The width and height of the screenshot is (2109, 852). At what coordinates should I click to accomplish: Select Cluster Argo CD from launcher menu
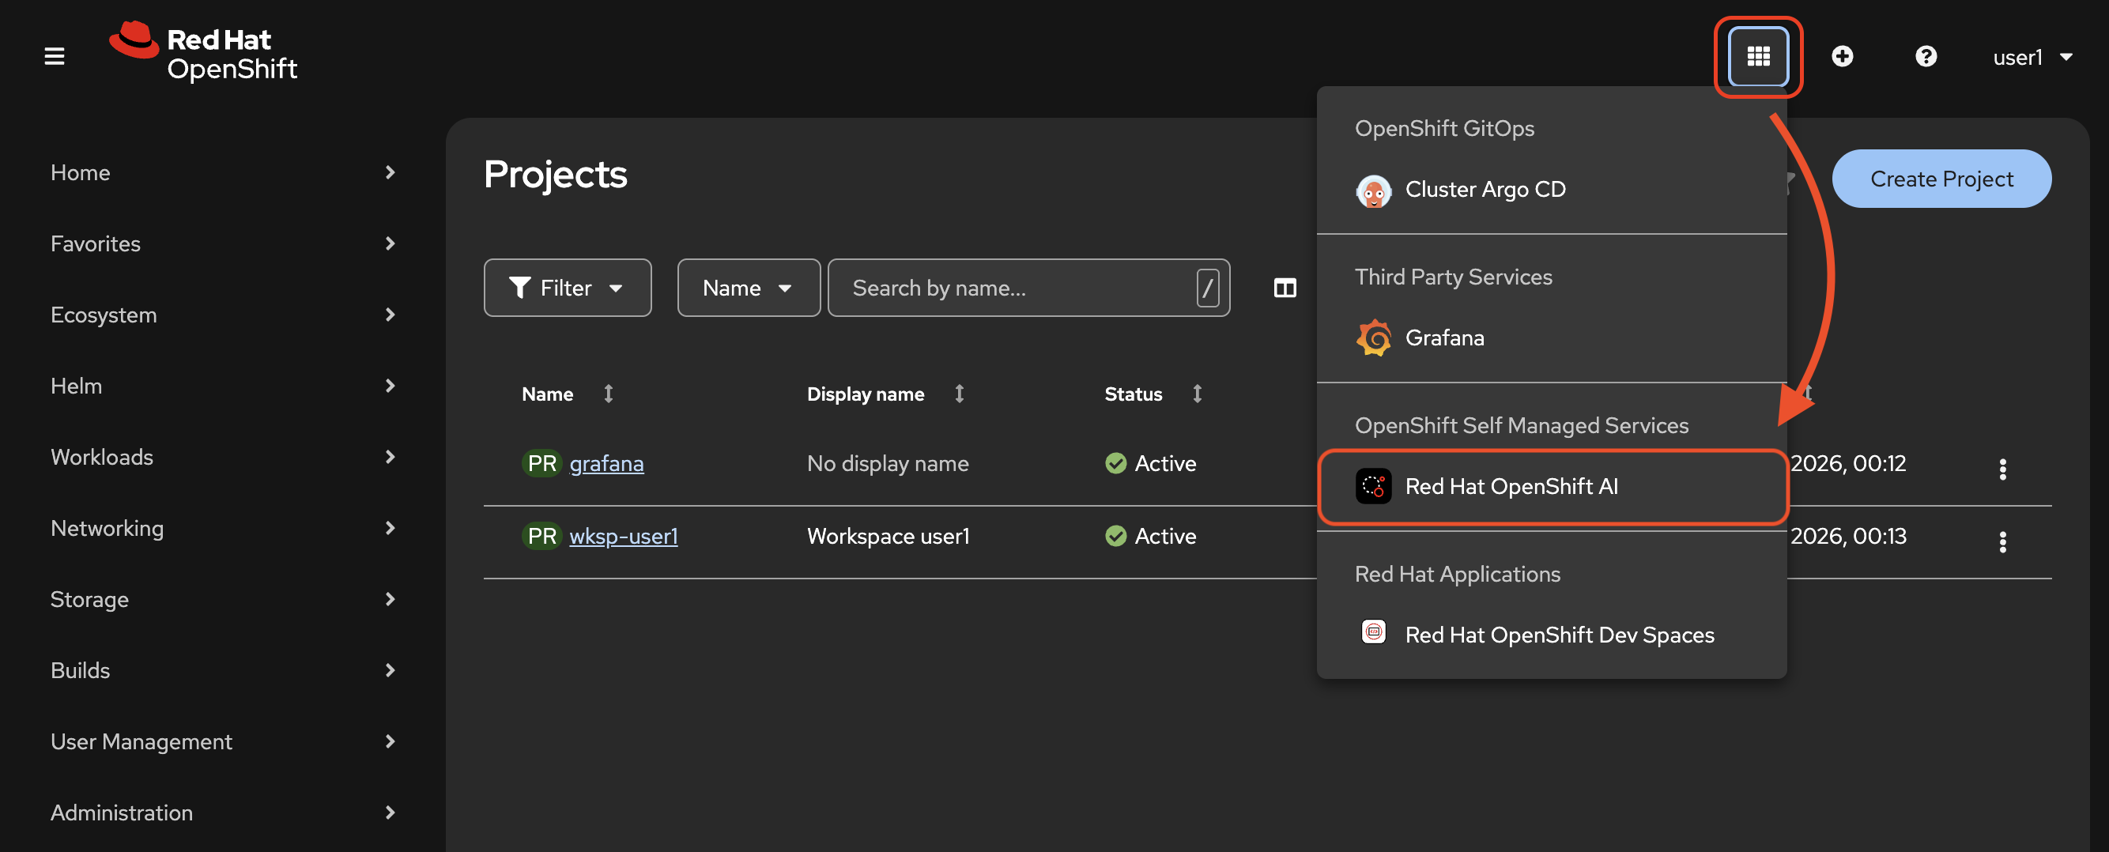1552,190
